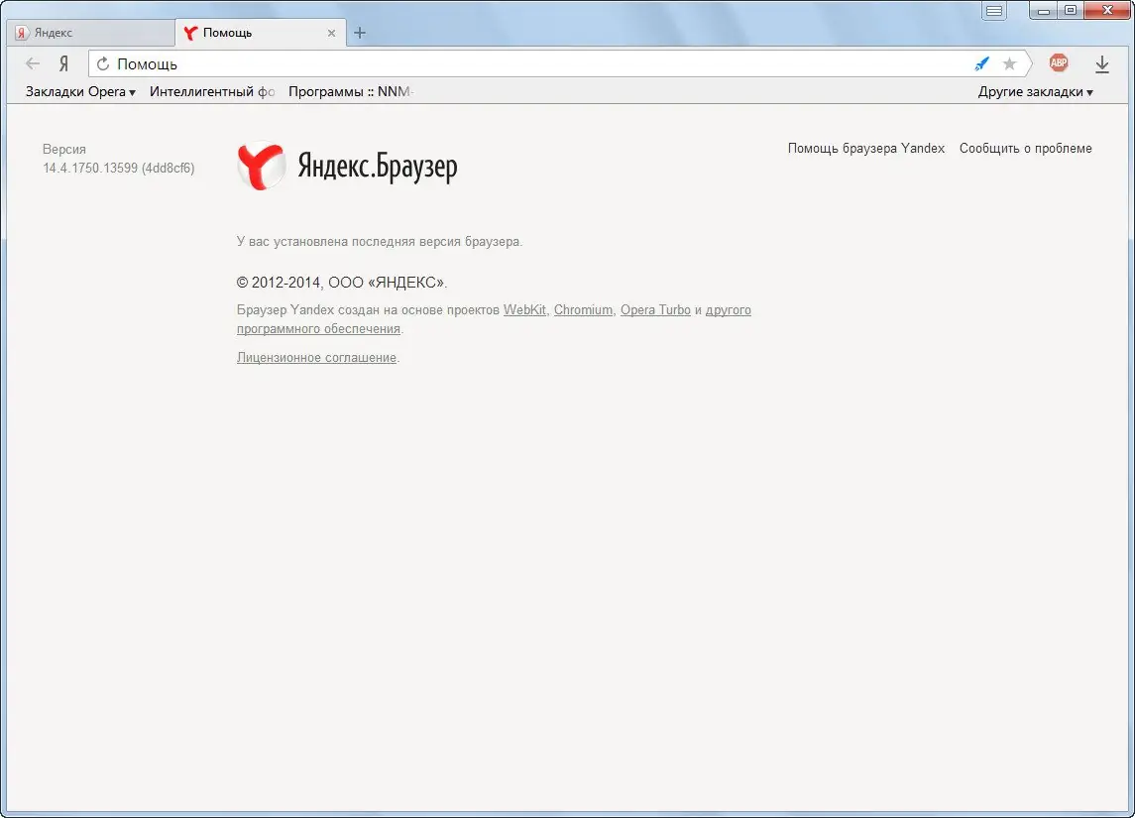Open a new tab with plus
Image resolution: width=1135 pixels, height=818 pixels.
click(x=360, y=33)
